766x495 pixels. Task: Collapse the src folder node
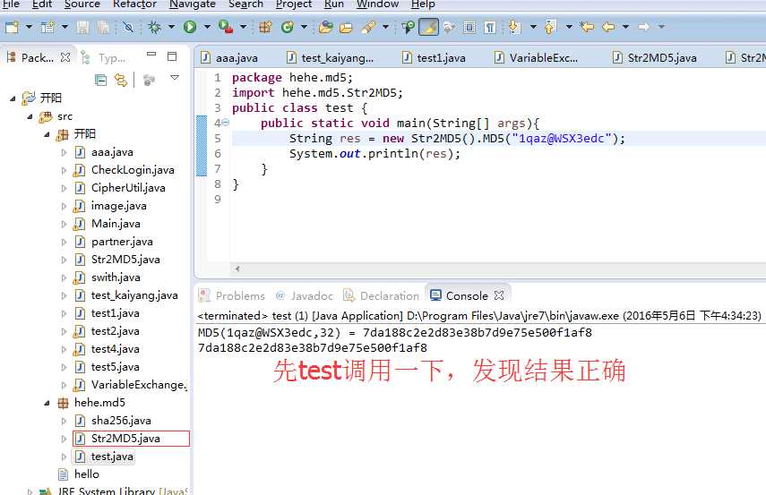[30, 116]
